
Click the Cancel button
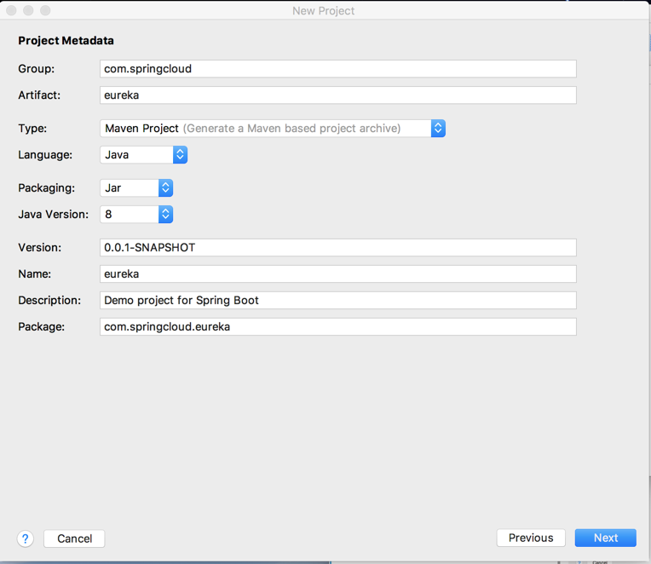(x=74, y=538)
